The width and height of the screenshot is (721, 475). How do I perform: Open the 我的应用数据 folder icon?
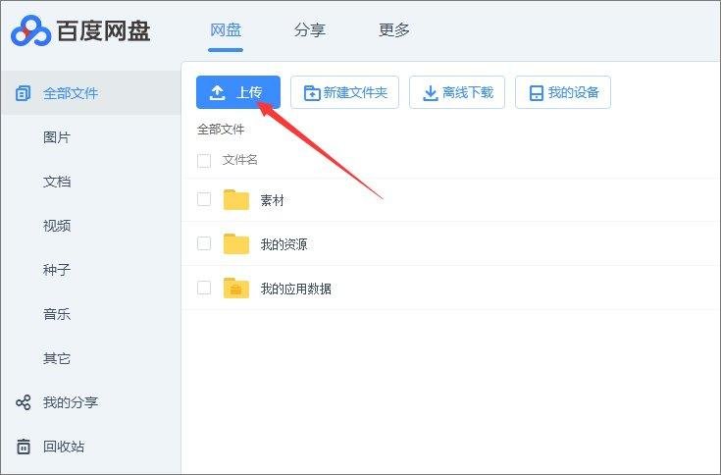click(x=236, y=289)
